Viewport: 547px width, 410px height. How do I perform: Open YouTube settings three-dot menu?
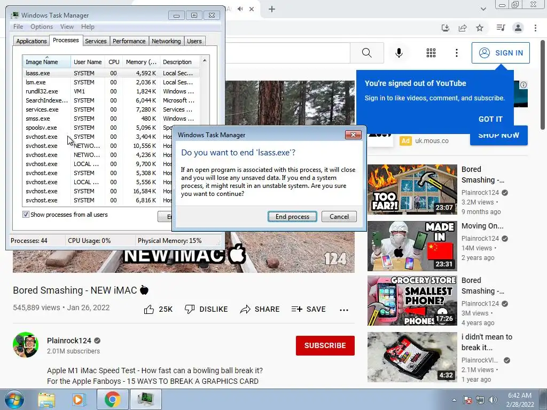tap(456, 53)
